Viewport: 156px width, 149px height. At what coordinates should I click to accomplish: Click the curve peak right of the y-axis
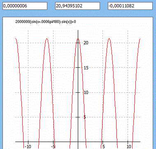tap(109, 39)
